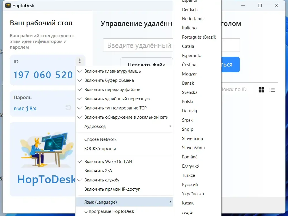Image resolution: width=288 pixels, height=216 pixels.
Task: Select Slovenčina language
Action: tap(197, 138)
